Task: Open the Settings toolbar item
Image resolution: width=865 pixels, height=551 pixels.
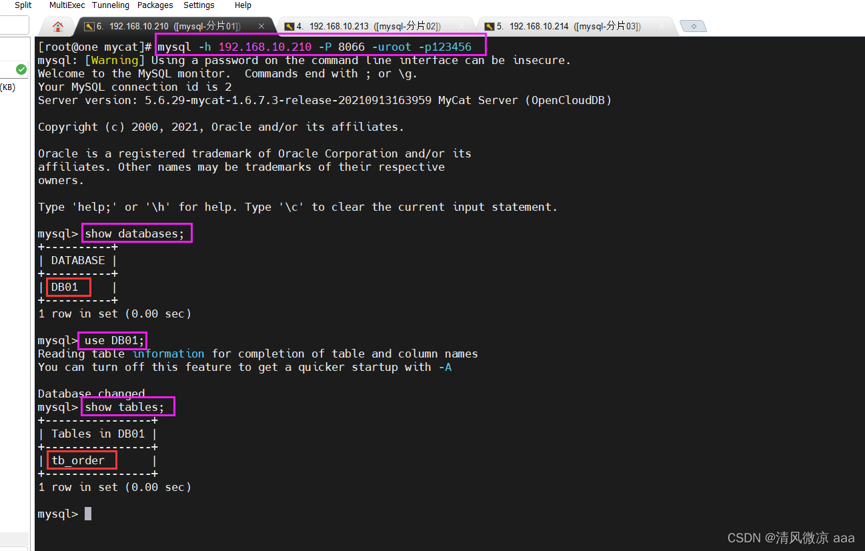Action: pos(199,5)
